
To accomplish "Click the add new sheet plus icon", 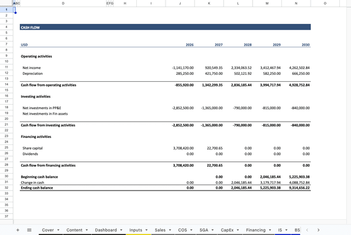I will click(x=18, y=230).
